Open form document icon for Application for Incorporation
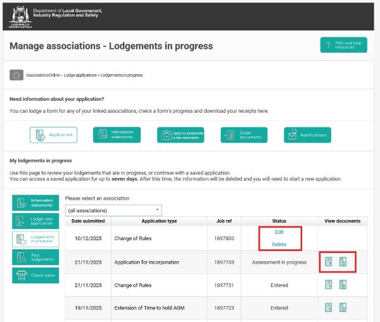The width and height of the screenshot is (380, 322). [x=343, y=262]
